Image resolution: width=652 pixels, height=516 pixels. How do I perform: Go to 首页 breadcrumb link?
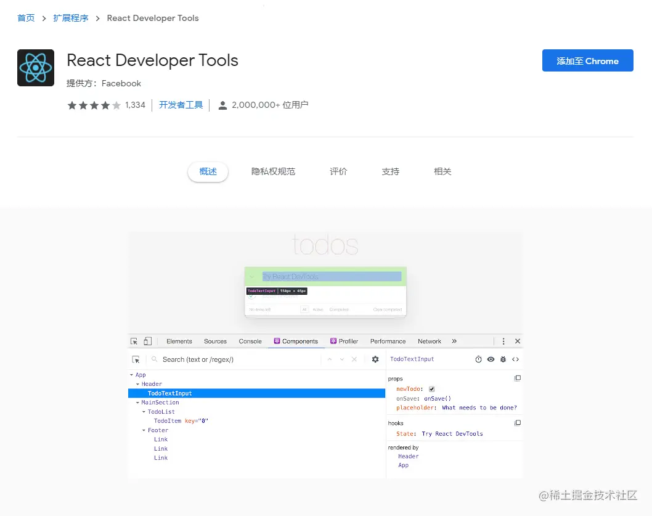[x=26, y=18]
